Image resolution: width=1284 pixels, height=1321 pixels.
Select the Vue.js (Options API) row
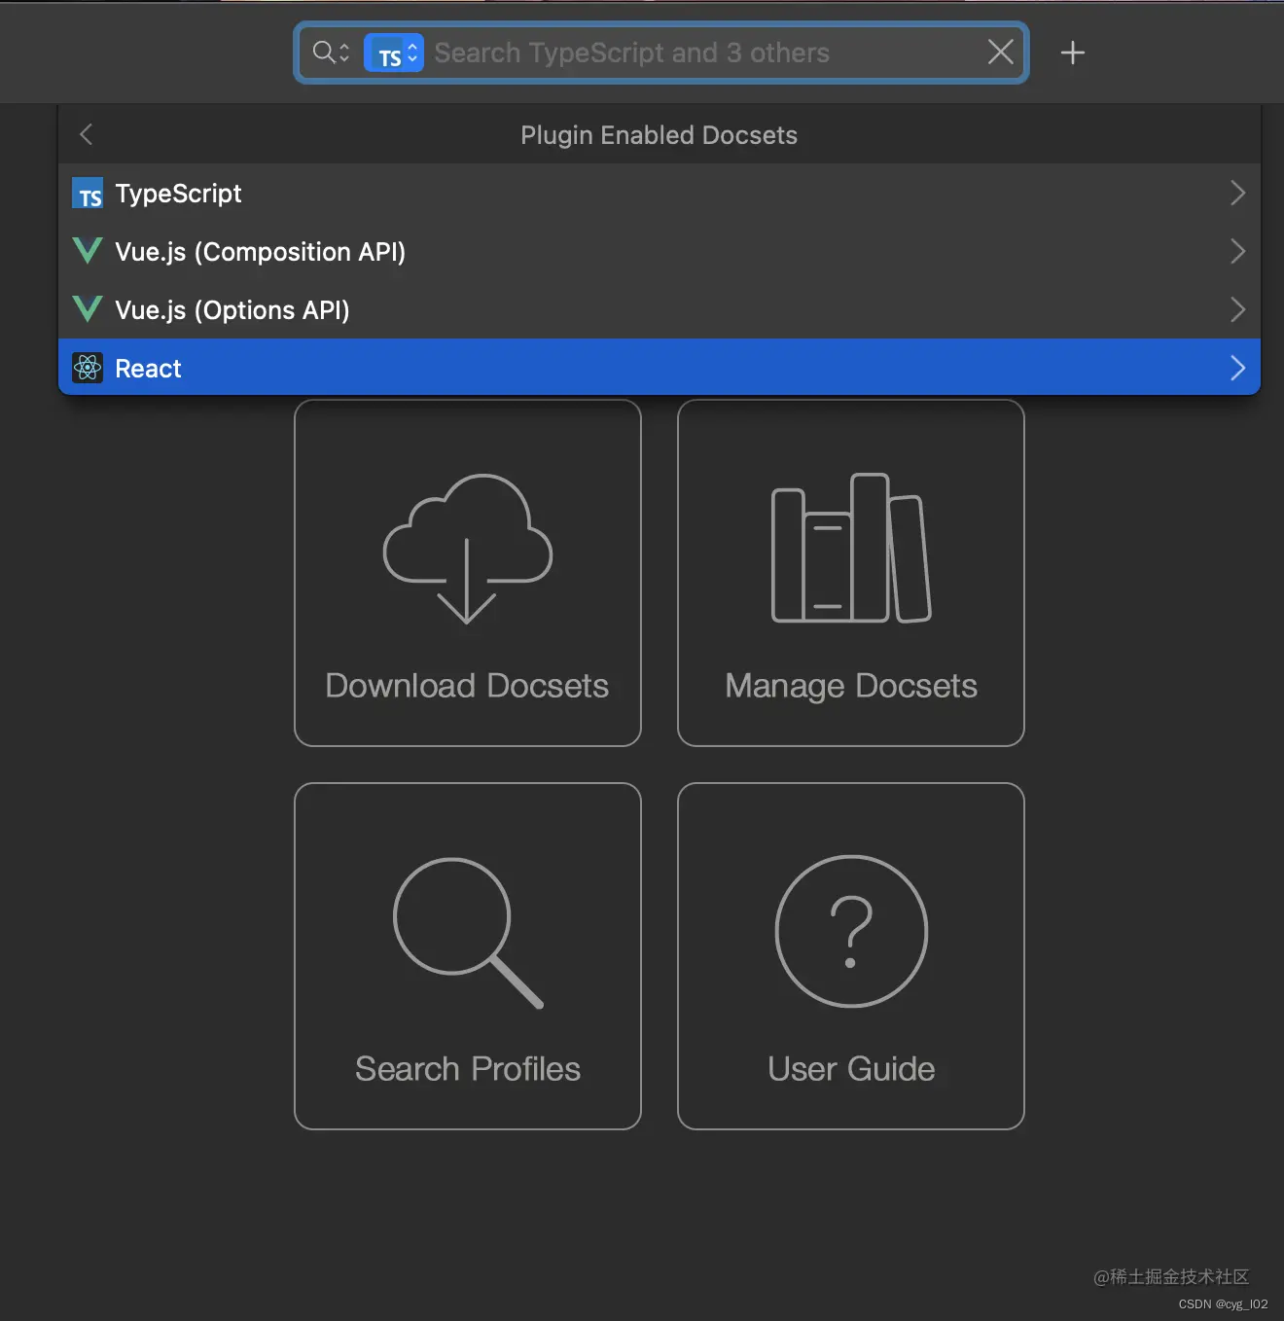pyautogui.click(x=660, y=309)
